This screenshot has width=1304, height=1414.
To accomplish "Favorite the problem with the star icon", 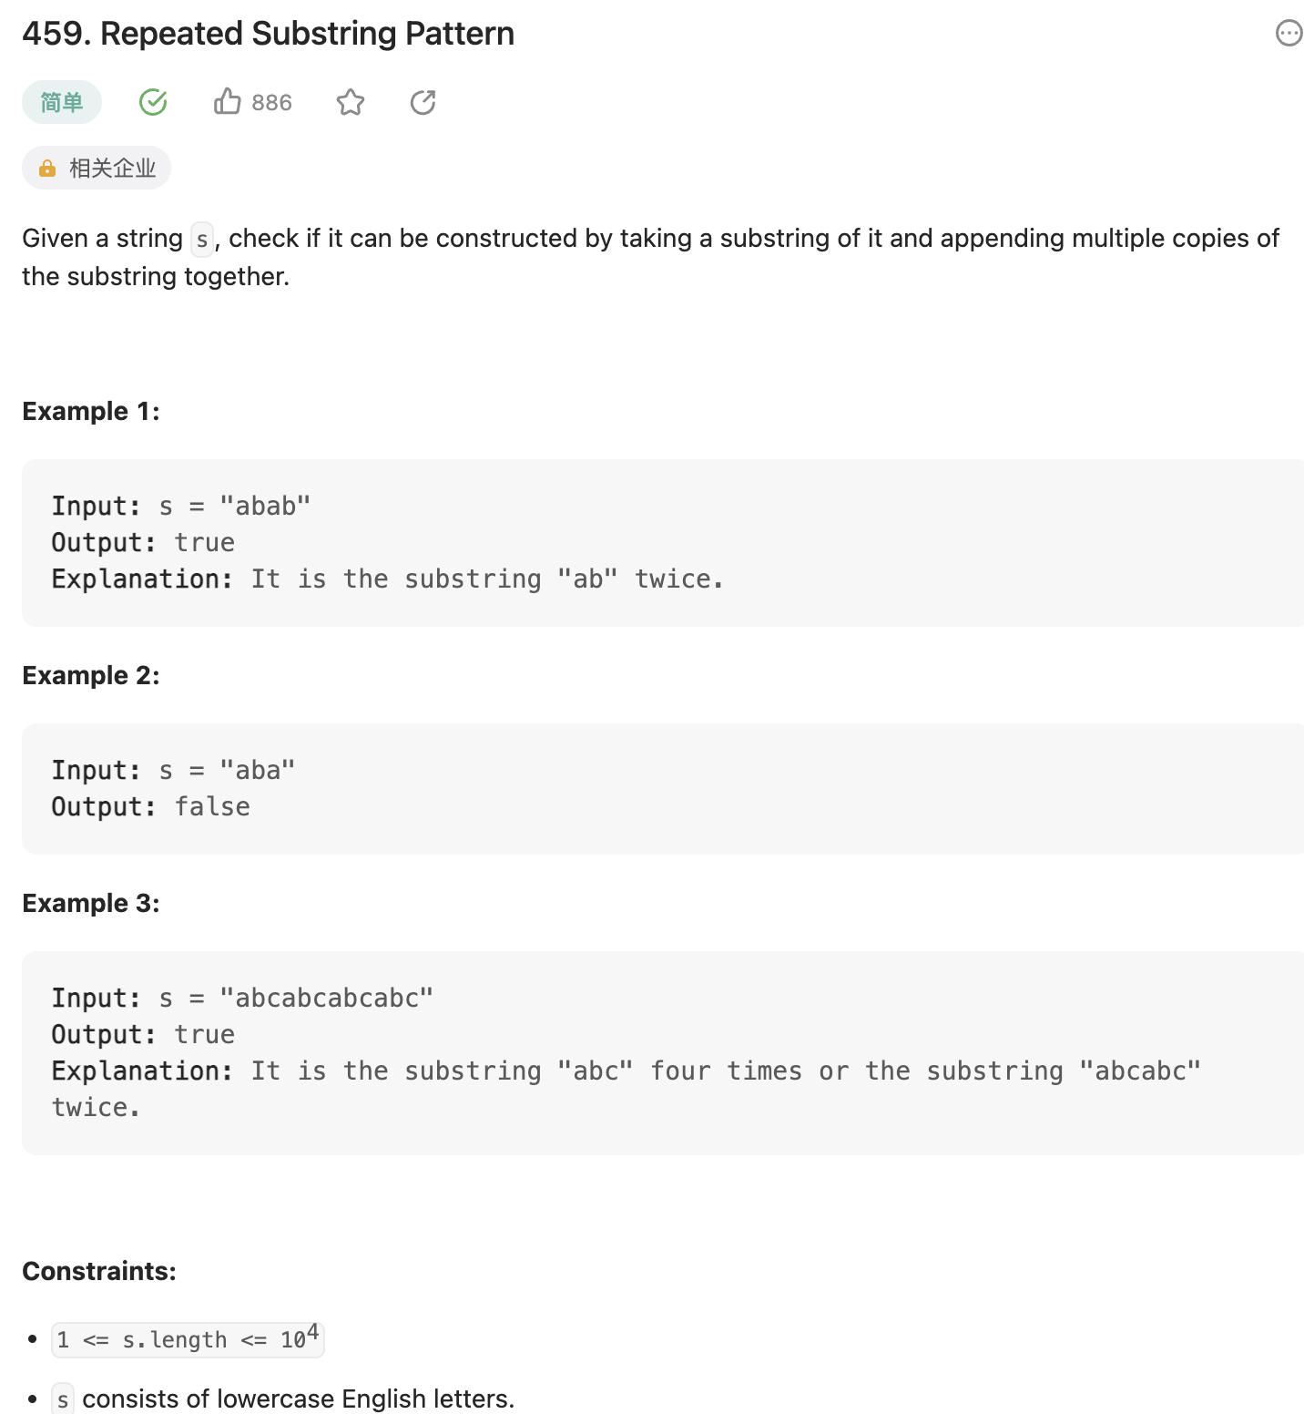I will (x=351, y=102).
